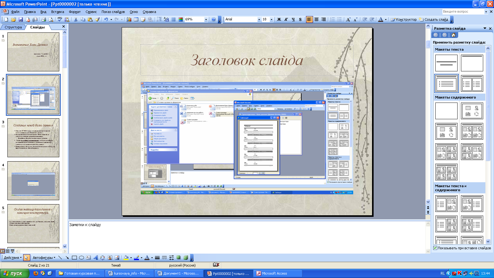The width and height of the screenshot is (494, 278).
Task: Insert a Text Box from drawing toolbar
Action: [89, 258]
